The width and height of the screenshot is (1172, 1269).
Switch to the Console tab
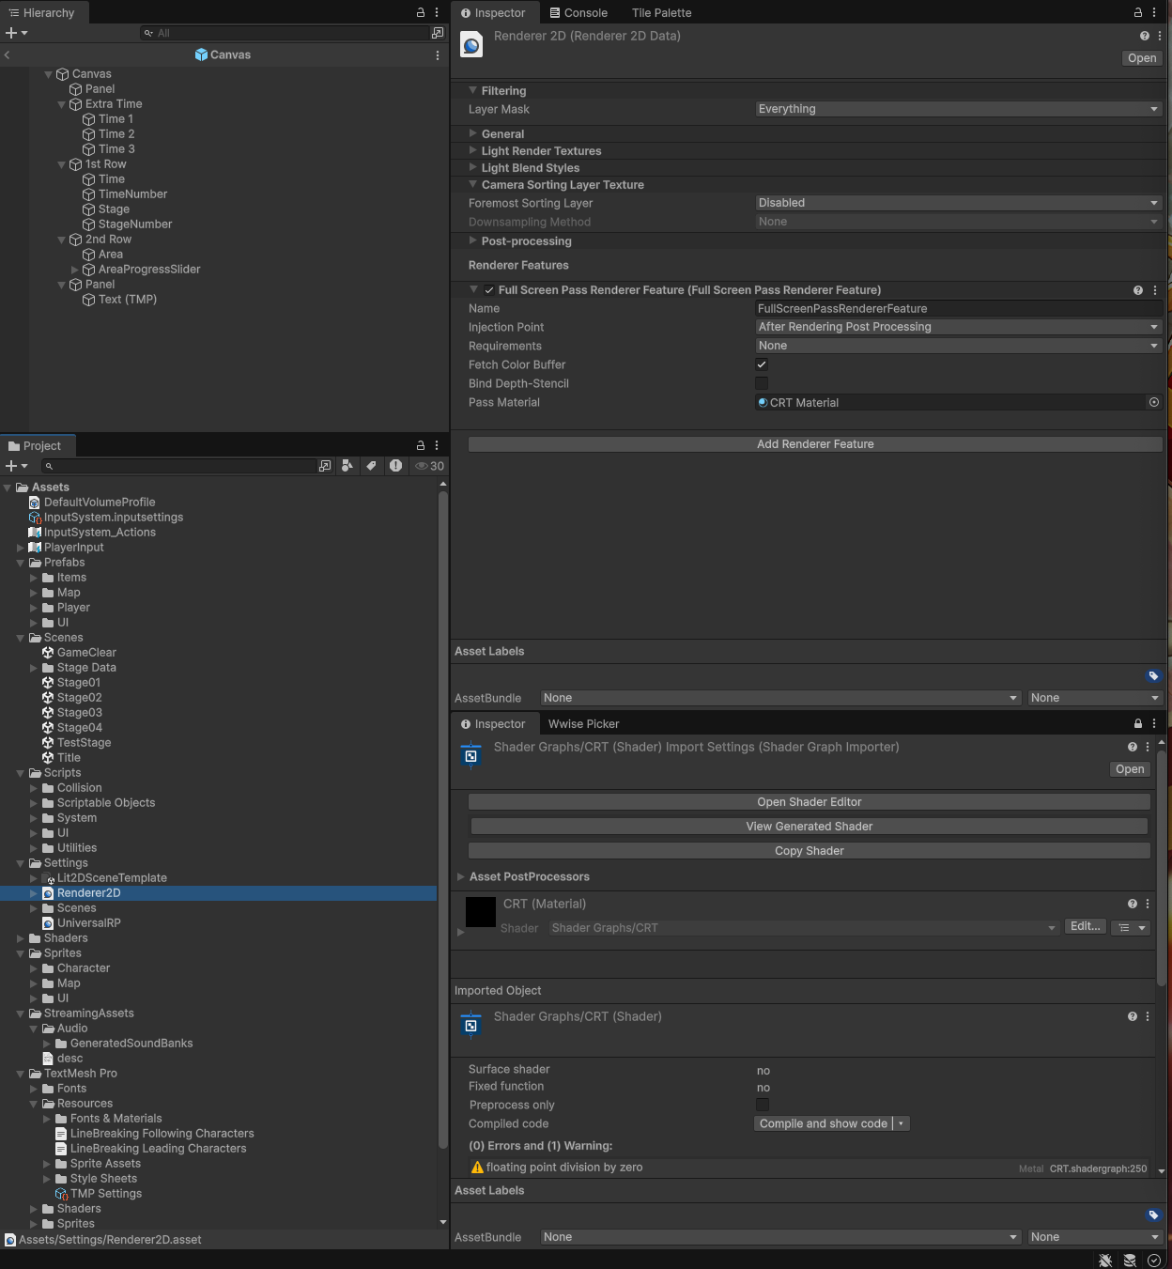click(x=578, y=13)
